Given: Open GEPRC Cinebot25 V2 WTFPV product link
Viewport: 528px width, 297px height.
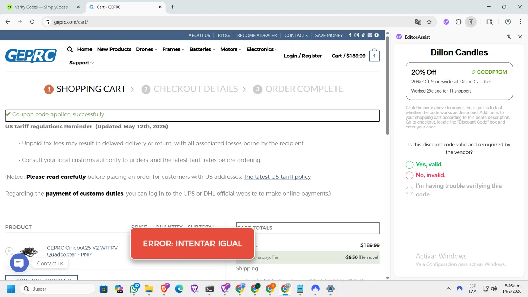Looking at the screenshot, I should click(82, 251).
